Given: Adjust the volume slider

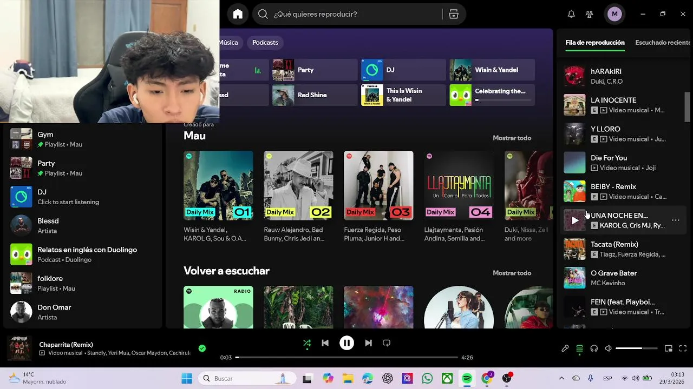Looking at the screenshot, I should coord(637,348).
